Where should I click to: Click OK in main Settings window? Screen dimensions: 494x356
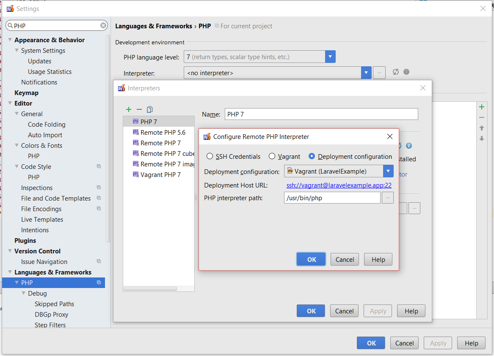pyautogui.click(x=371, y=343)
